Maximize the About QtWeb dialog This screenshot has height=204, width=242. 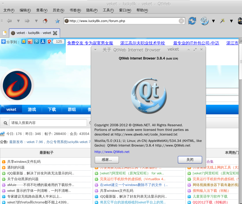click(195, 50)
